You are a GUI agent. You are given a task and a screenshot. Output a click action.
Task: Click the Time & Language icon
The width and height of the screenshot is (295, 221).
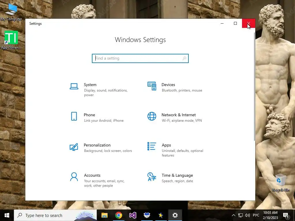pyautogui.click(x=152, y=177)
